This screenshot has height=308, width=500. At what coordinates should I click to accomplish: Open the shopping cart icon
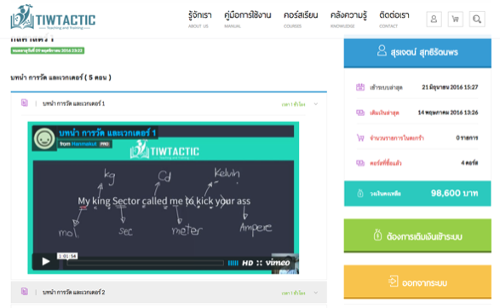(x=456, y=19)
